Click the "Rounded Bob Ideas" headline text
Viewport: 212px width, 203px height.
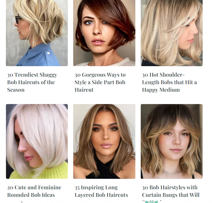(31, 195)
